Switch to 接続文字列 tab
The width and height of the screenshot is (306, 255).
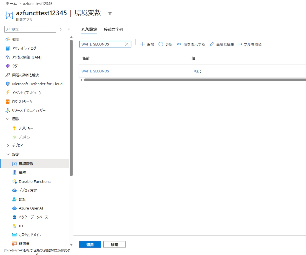coord(113,29)
